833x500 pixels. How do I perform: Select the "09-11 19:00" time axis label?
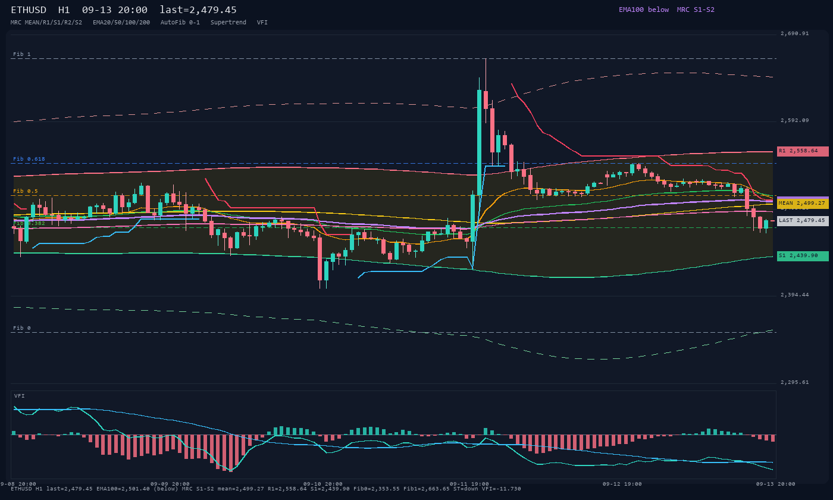click(469, 484)
